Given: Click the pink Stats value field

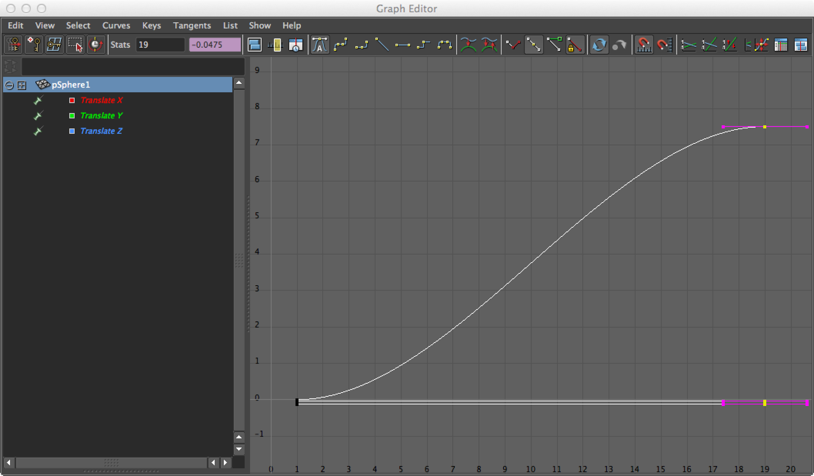Looking at the screenshot, I should pyautogui.click(x=215, y=45).
